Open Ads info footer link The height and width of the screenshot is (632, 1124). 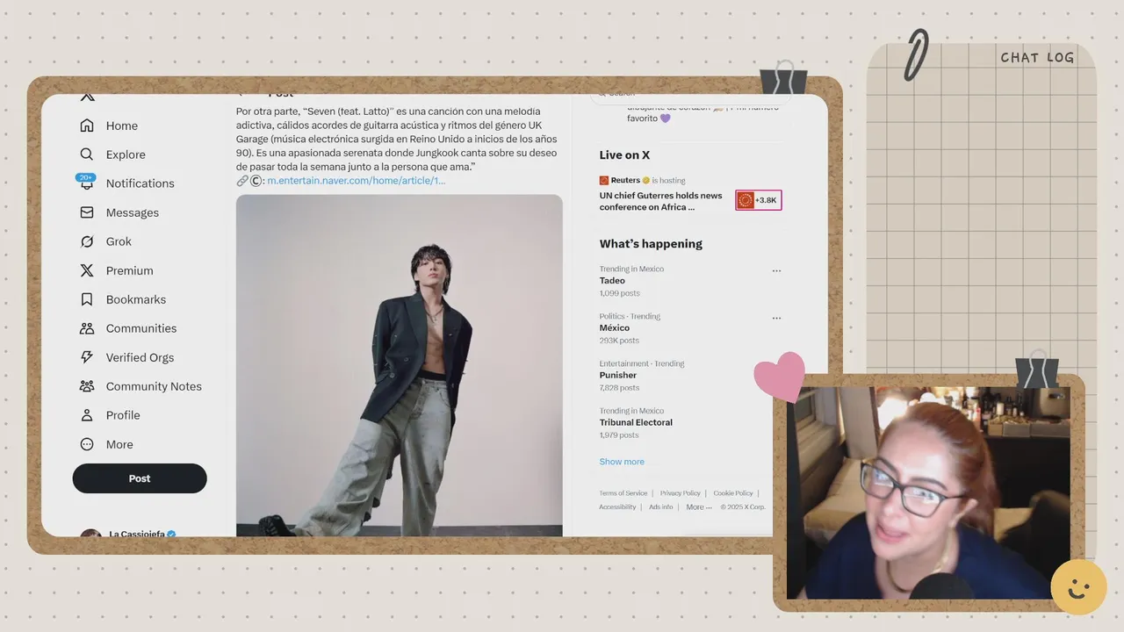click(661, 507)
